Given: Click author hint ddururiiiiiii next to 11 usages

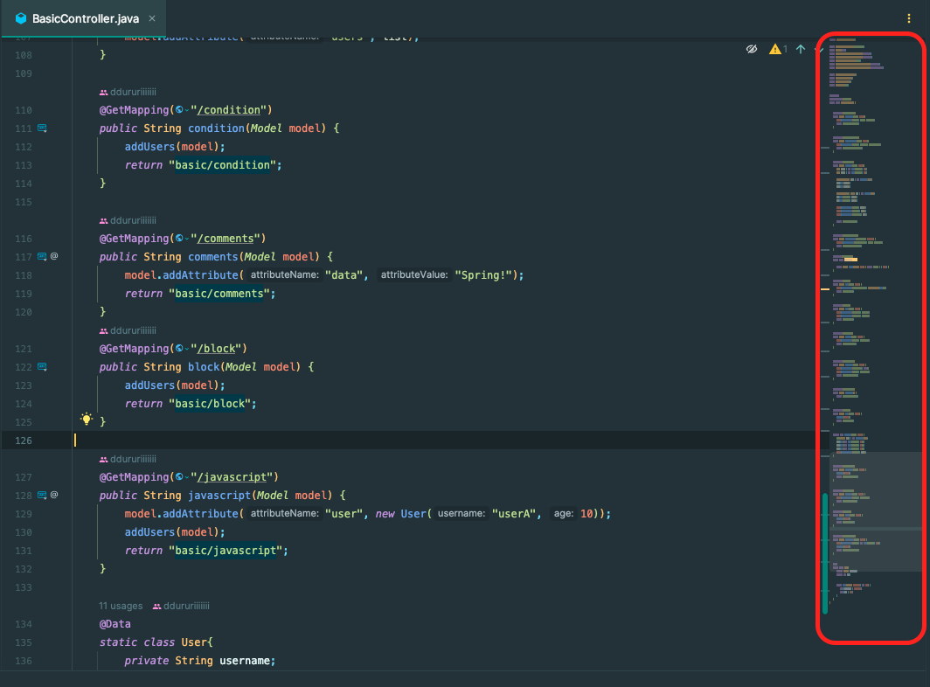Looking at the screenshot, I should pyautogui.click(x=181, y=606).
